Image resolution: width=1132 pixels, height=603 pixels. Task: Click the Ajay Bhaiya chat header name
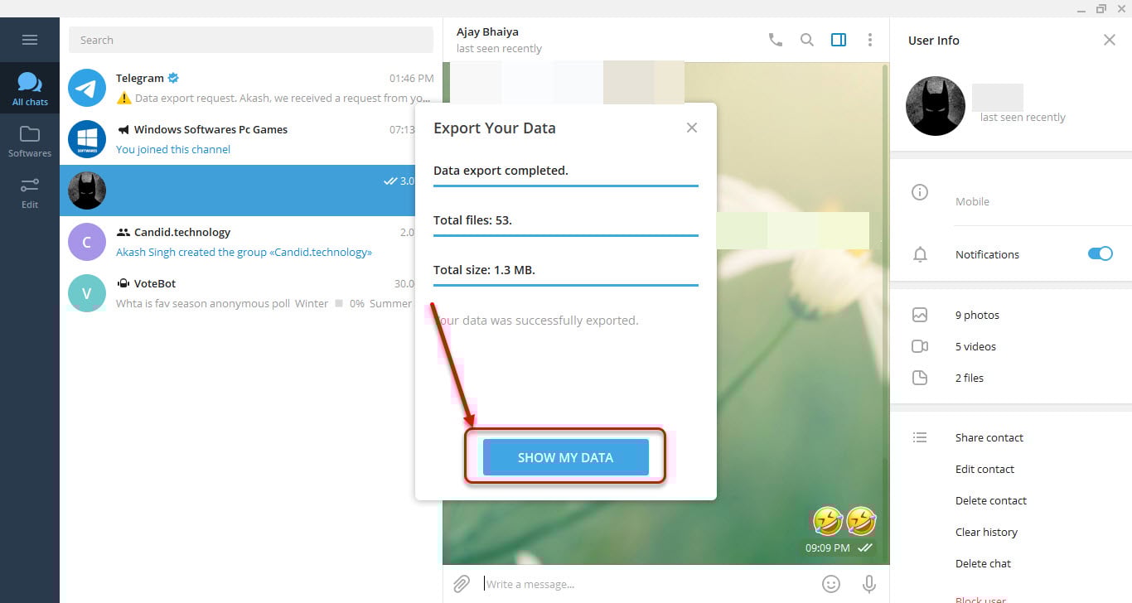point(487,31)
